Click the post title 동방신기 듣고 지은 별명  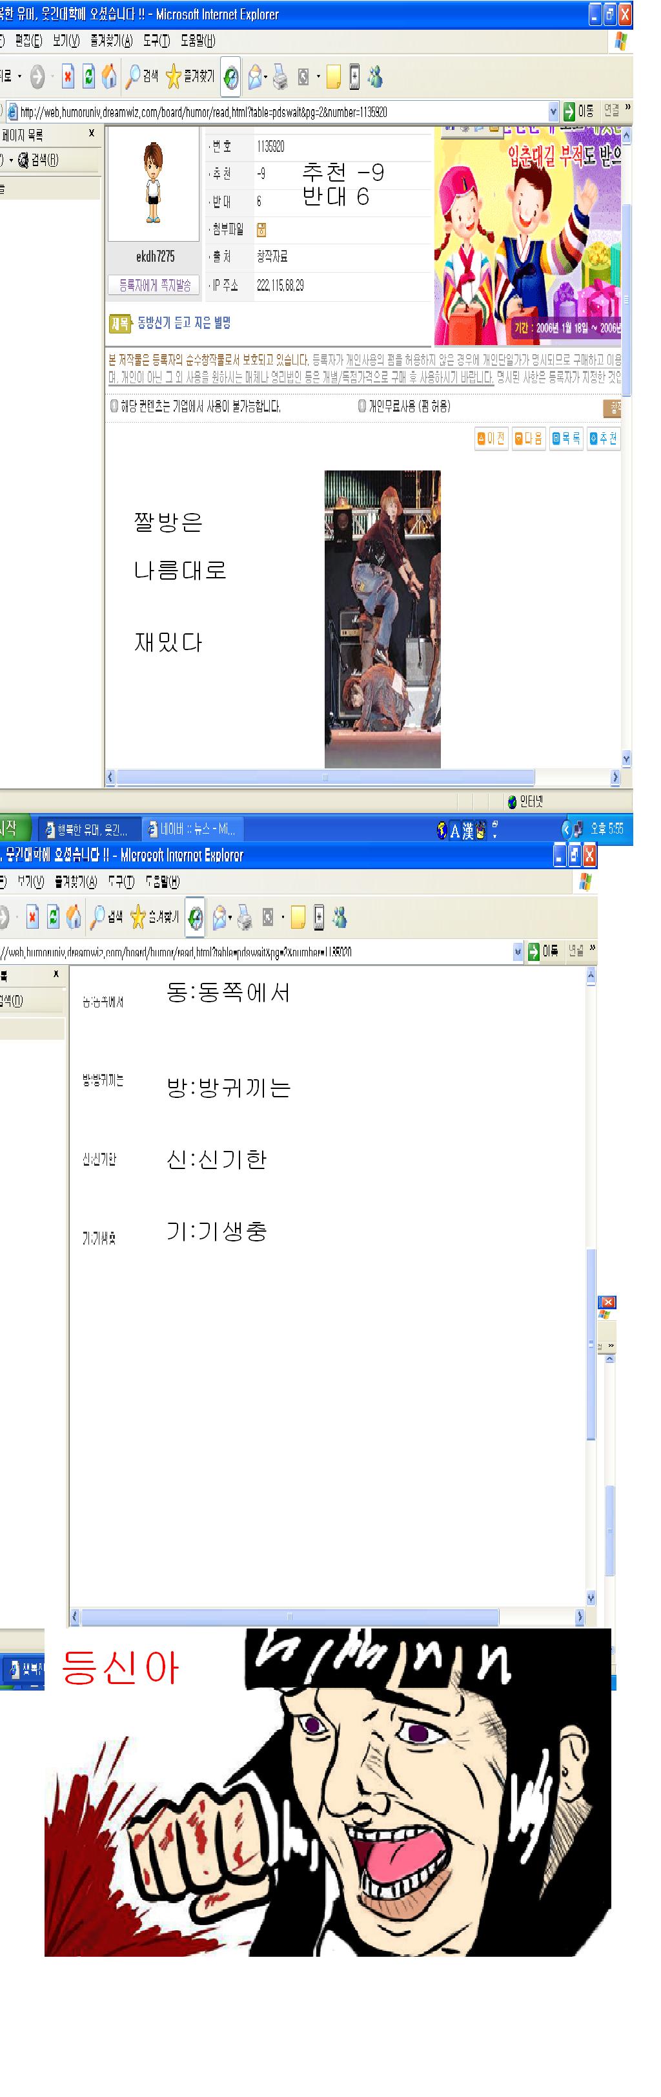[x=184, y=323]
